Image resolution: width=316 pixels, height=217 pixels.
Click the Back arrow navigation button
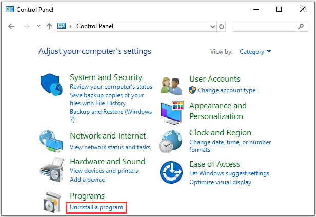[11, 26]
